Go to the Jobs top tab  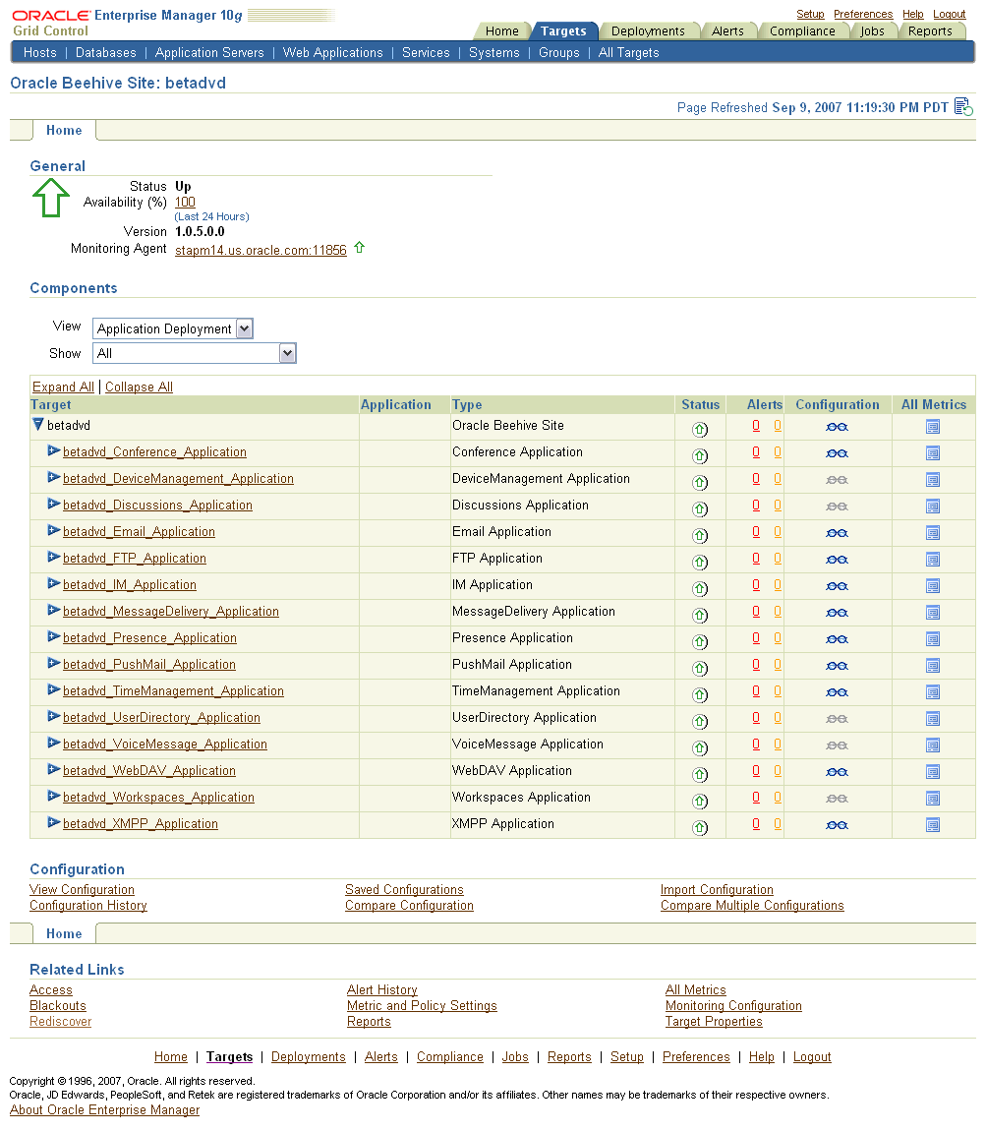click(872, 31)
